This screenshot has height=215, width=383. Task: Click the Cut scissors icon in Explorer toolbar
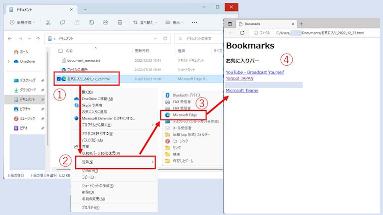[x=48, y=22]
